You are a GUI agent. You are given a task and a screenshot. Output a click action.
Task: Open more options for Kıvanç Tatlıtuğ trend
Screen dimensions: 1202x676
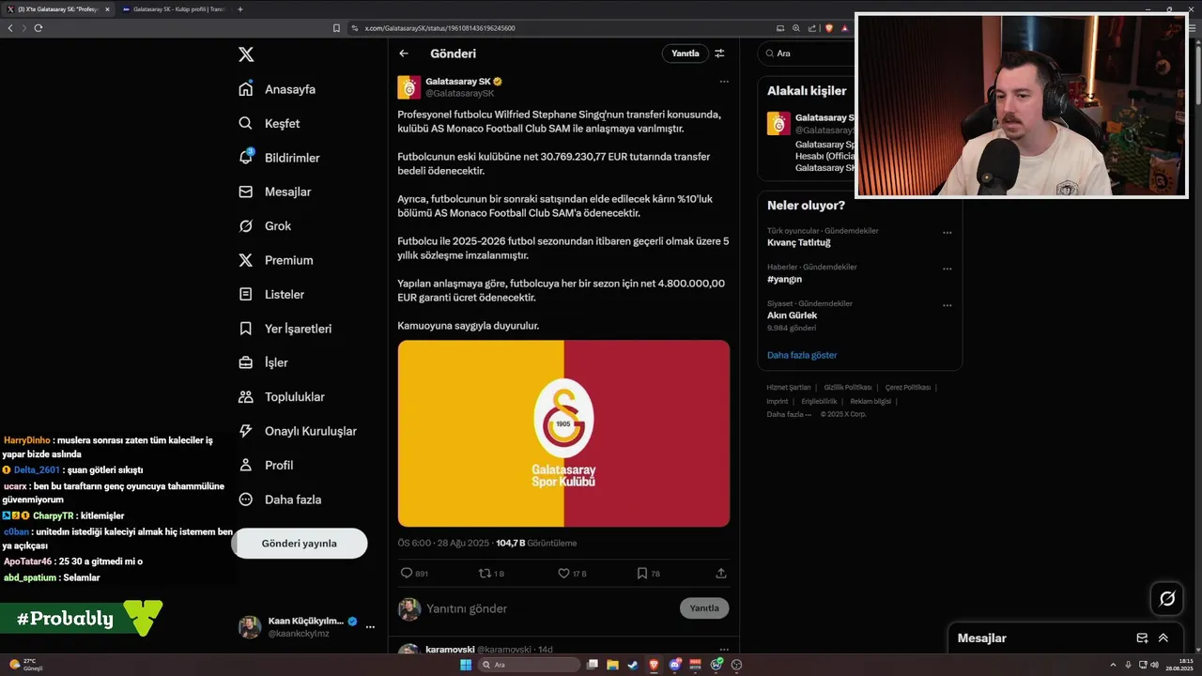pos(947,233)
